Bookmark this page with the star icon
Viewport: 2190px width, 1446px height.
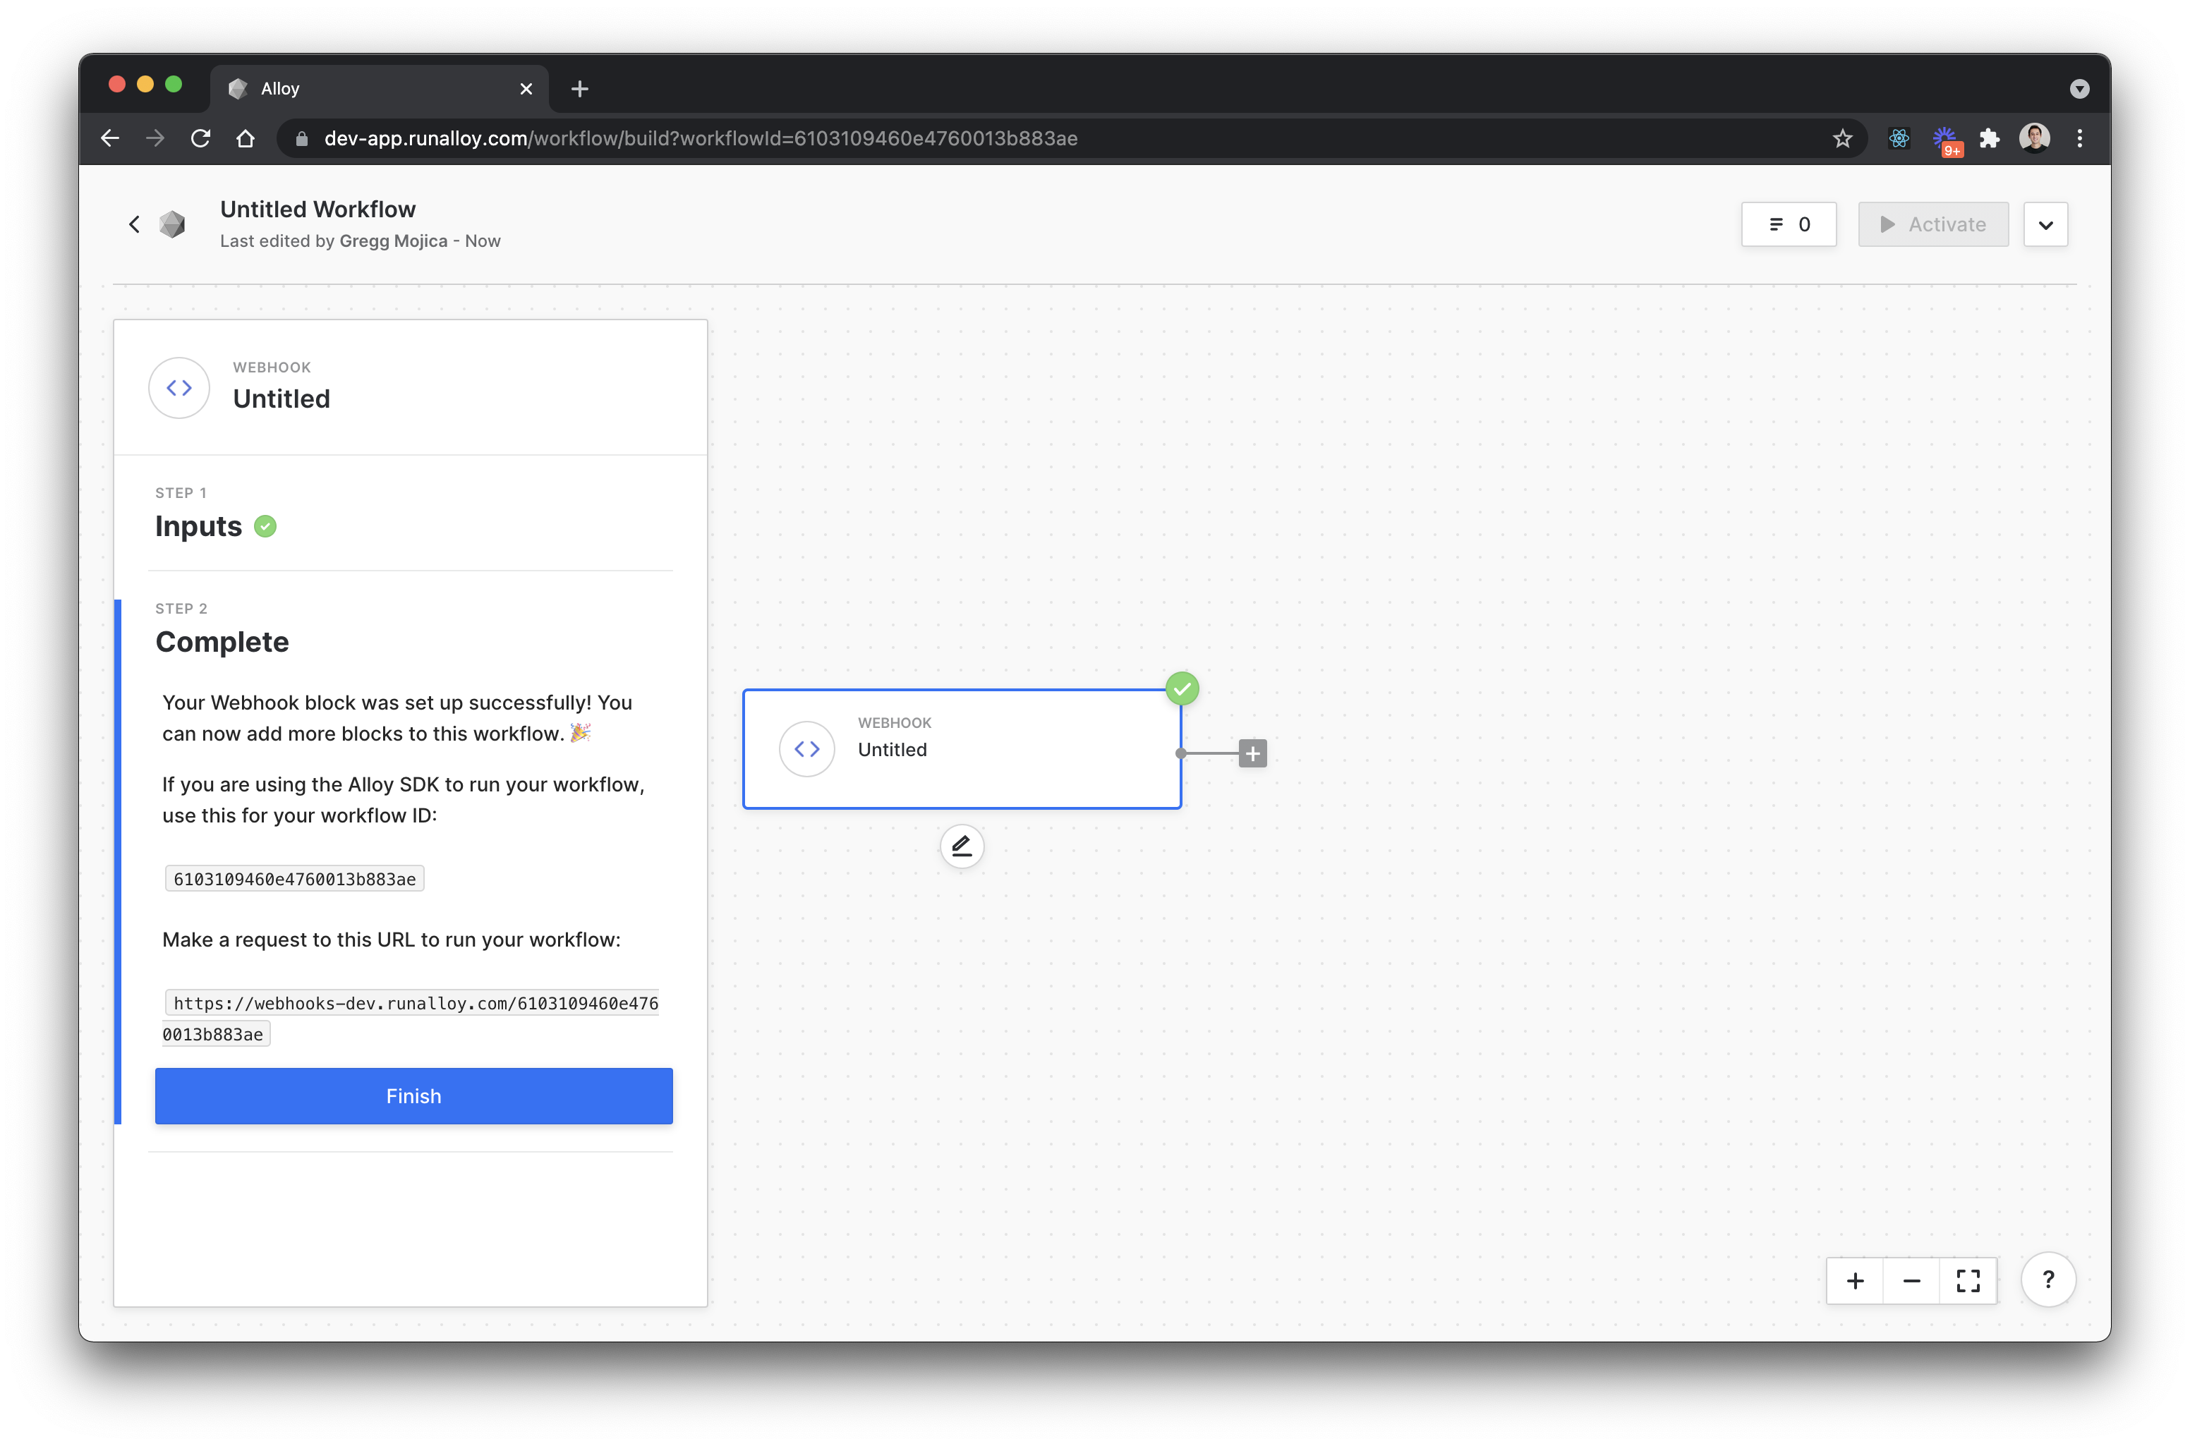point(1842,138)
